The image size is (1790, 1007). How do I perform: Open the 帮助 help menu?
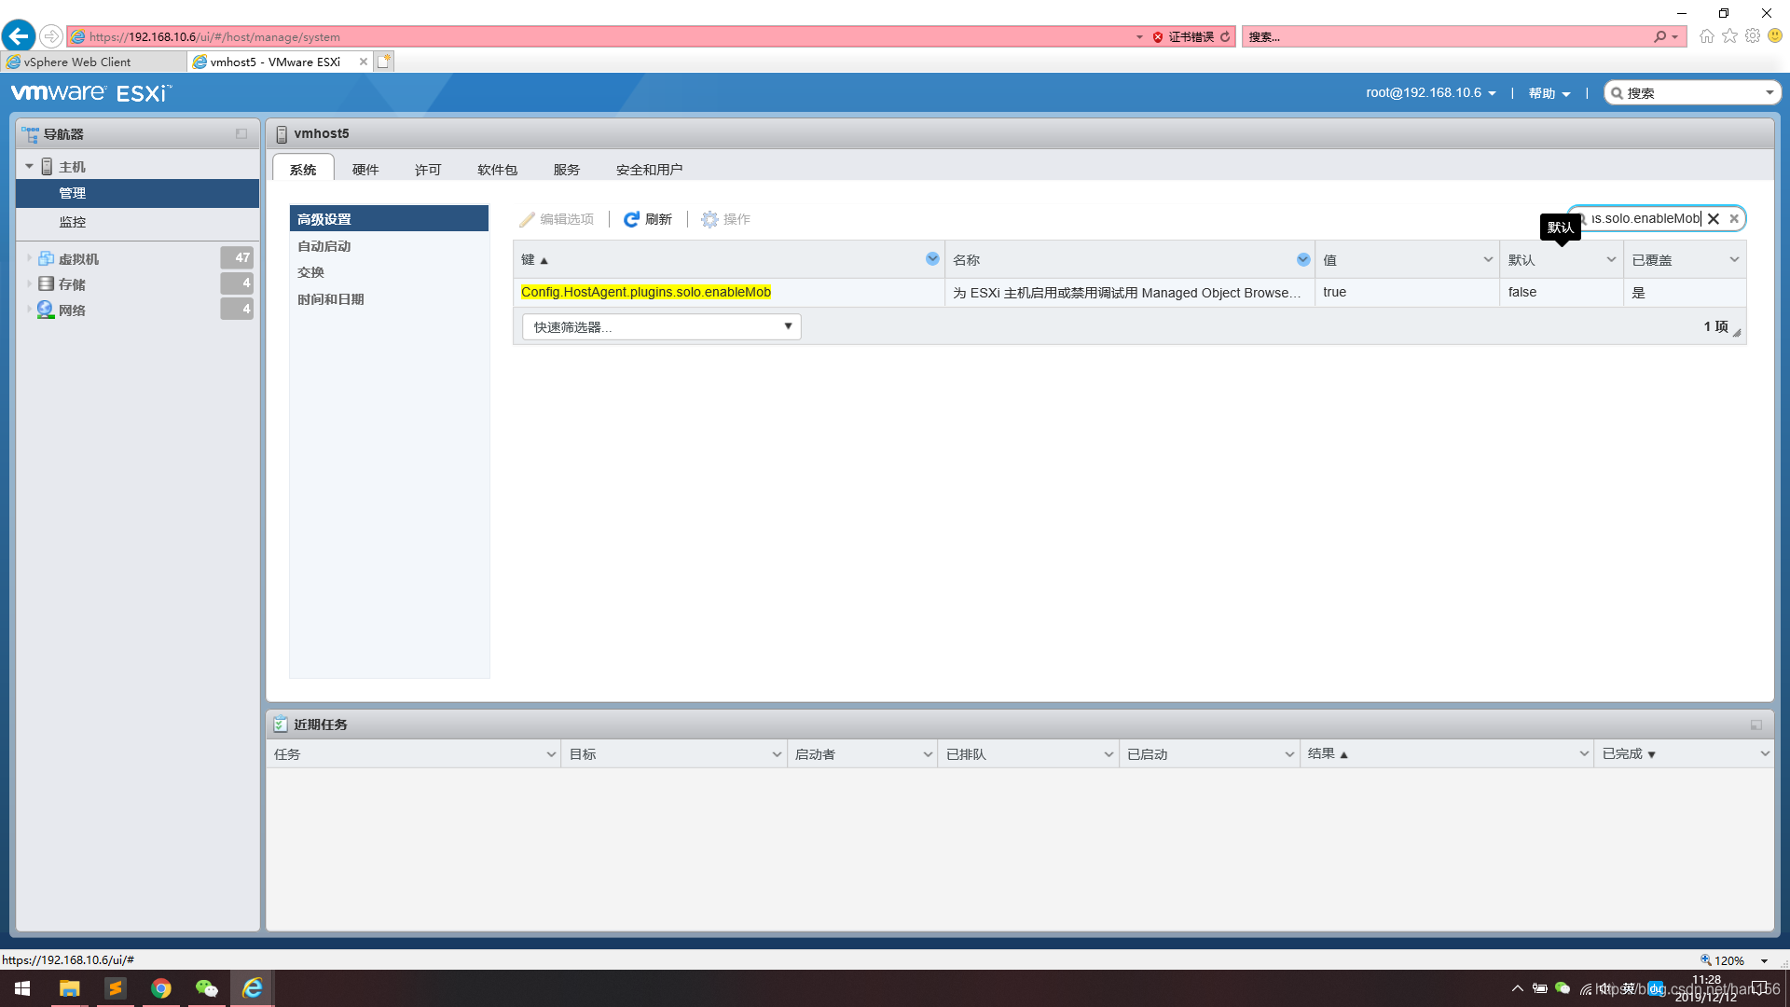[1549, 93]
